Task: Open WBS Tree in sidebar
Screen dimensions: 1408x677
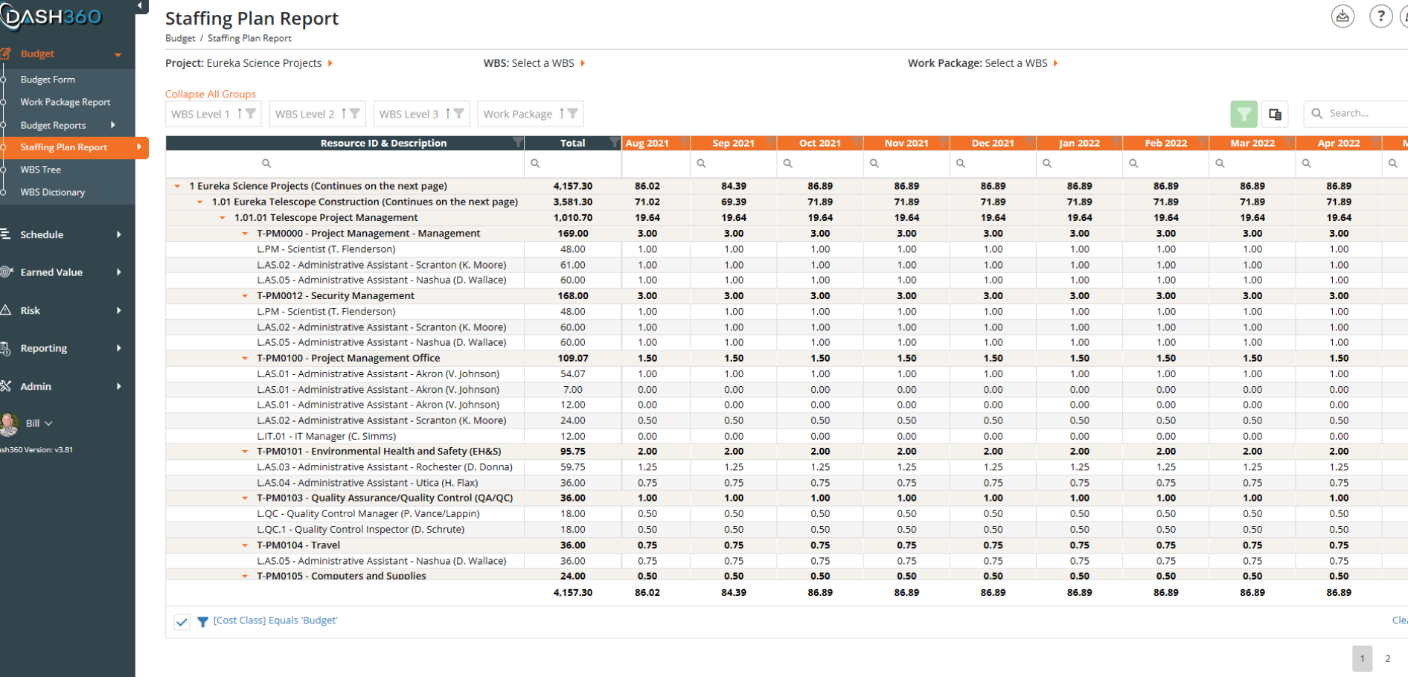Action: pos(41,170)
